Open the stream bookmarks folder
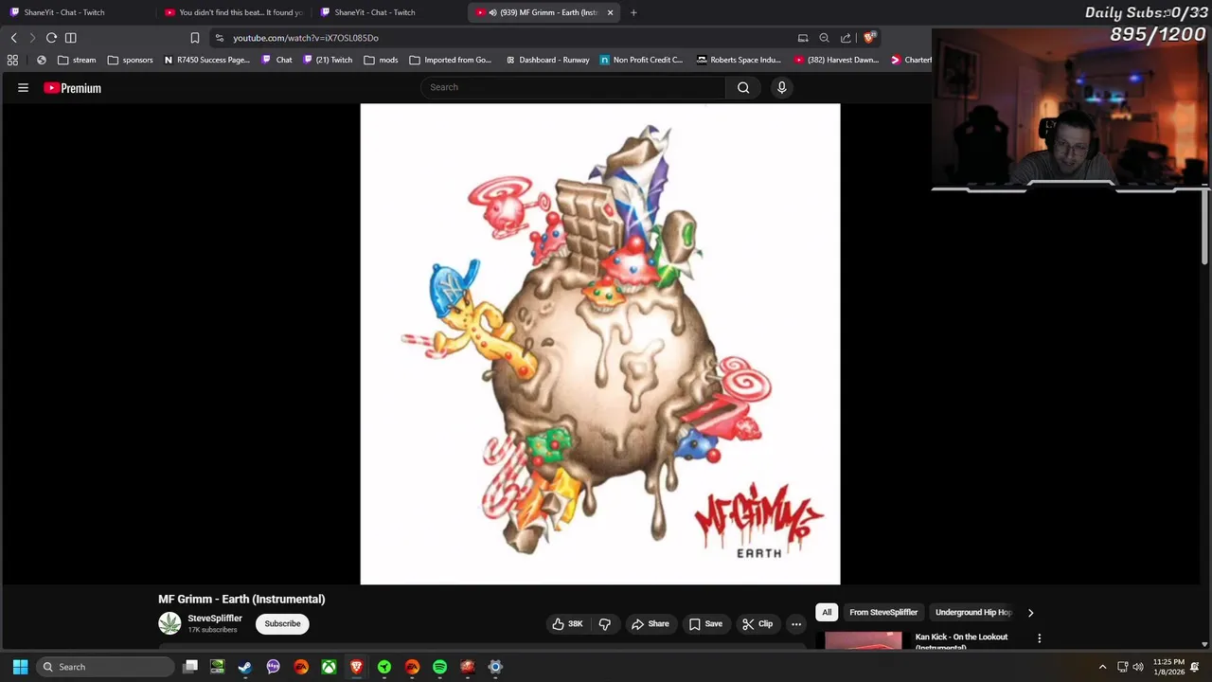This screenshot has width=1212, height=682. click(x=77, y=60)
